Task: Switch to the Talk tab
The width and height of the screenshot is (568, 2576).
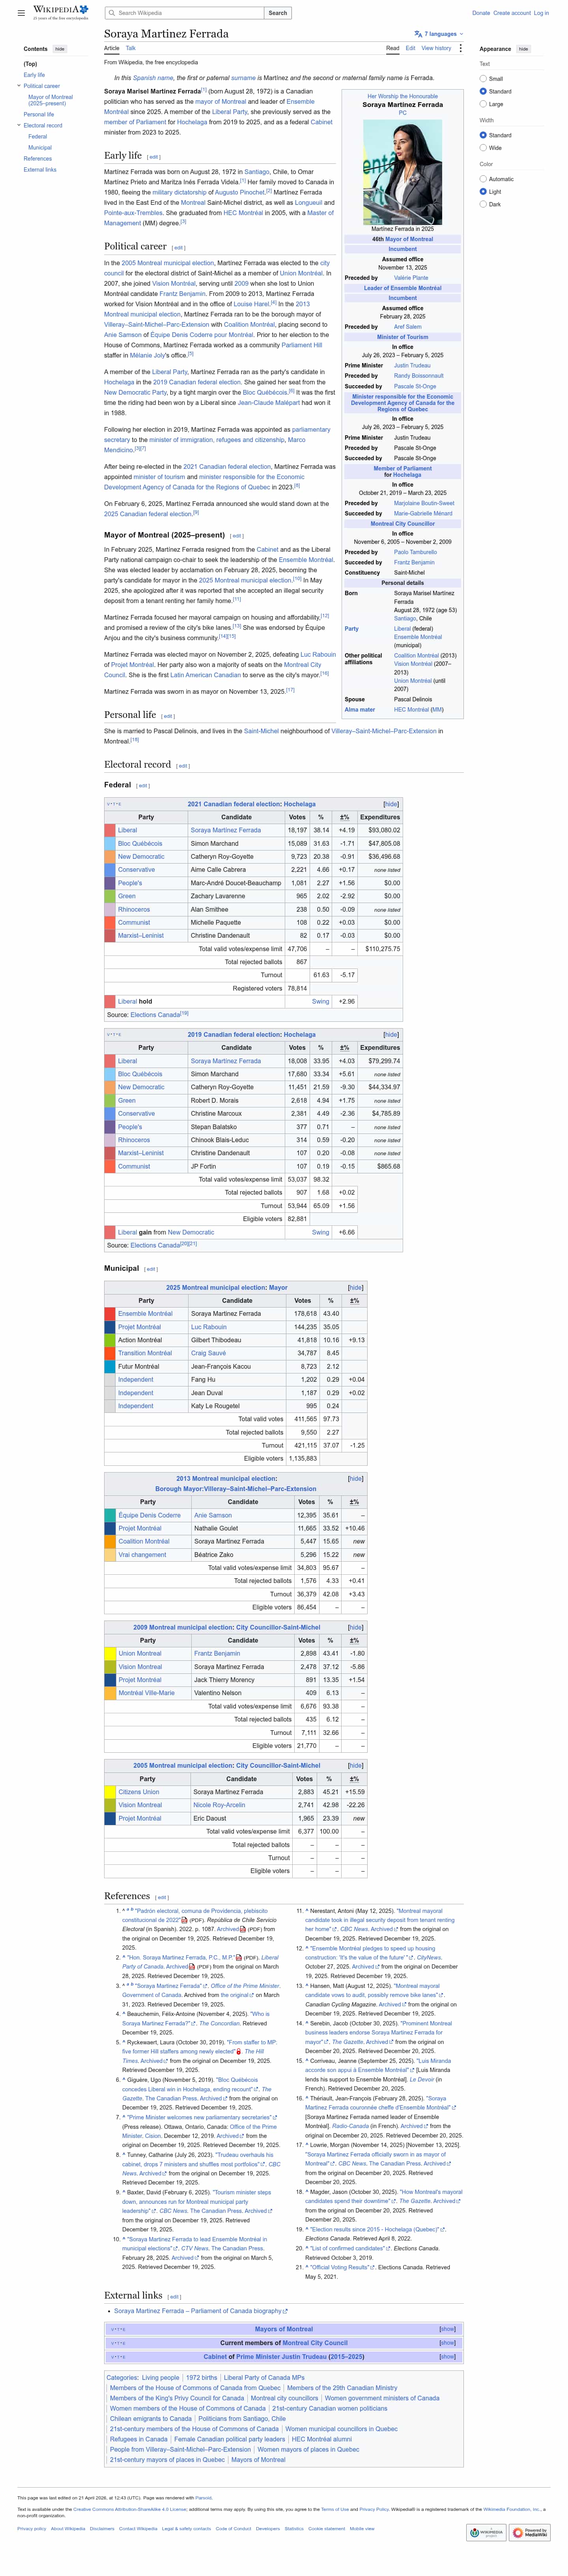Action: point(131,48)
